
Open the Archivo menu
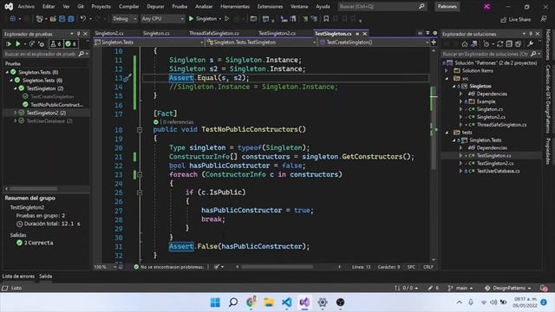point(26,6)
